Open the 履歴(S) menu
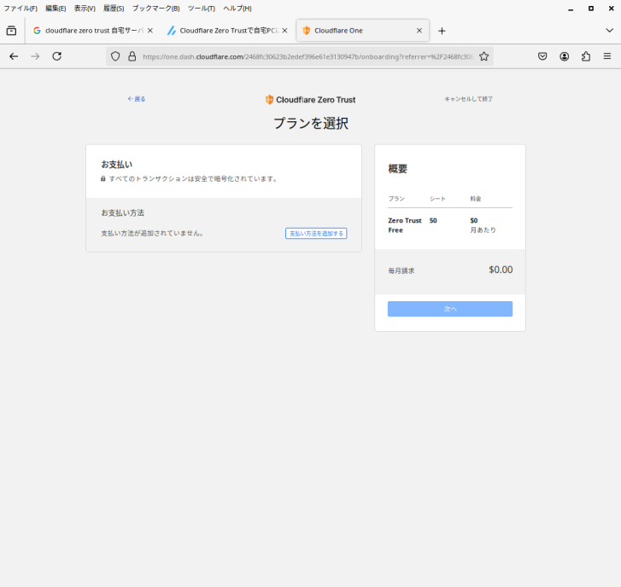 (x=114, y=9)
